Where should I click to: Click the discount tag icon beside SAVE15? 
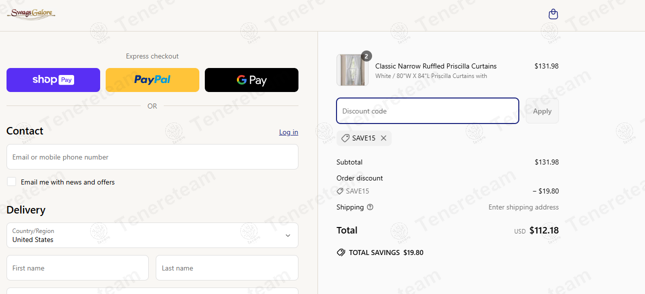point(345,138)
